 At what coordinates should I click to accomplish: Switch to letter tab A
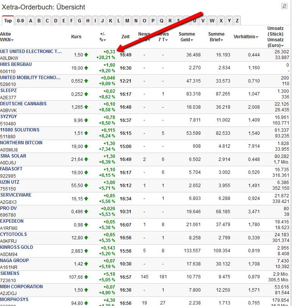click(31, 20)
